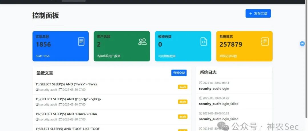Select the login_failed entry at 06:34:49
Viewport: 308px width, 131px height.
[234, 101]
